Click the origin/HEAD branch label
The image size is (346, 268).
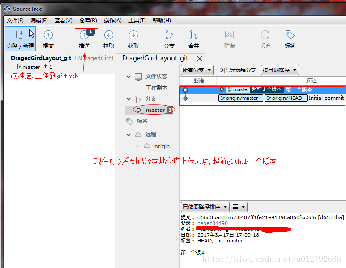click(x=286, y=98)
